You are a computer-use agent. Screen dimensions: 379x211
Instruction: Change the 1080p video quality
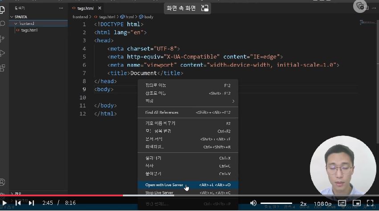(323, 204)
